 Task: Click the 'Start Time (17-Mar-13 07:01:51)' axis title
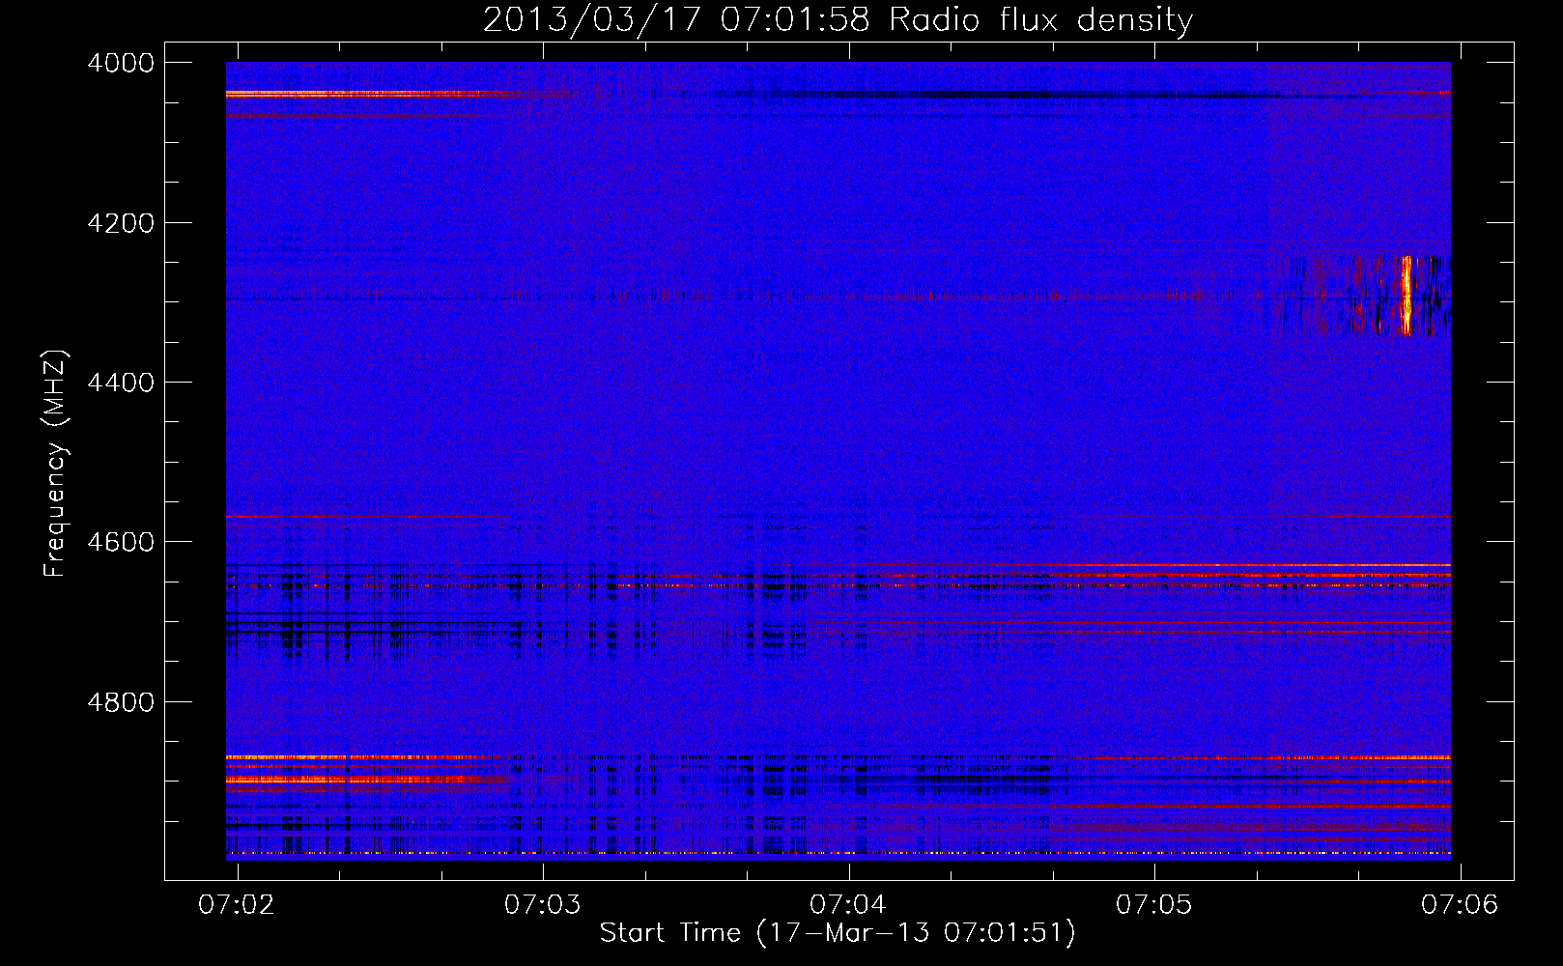[838, 933]
